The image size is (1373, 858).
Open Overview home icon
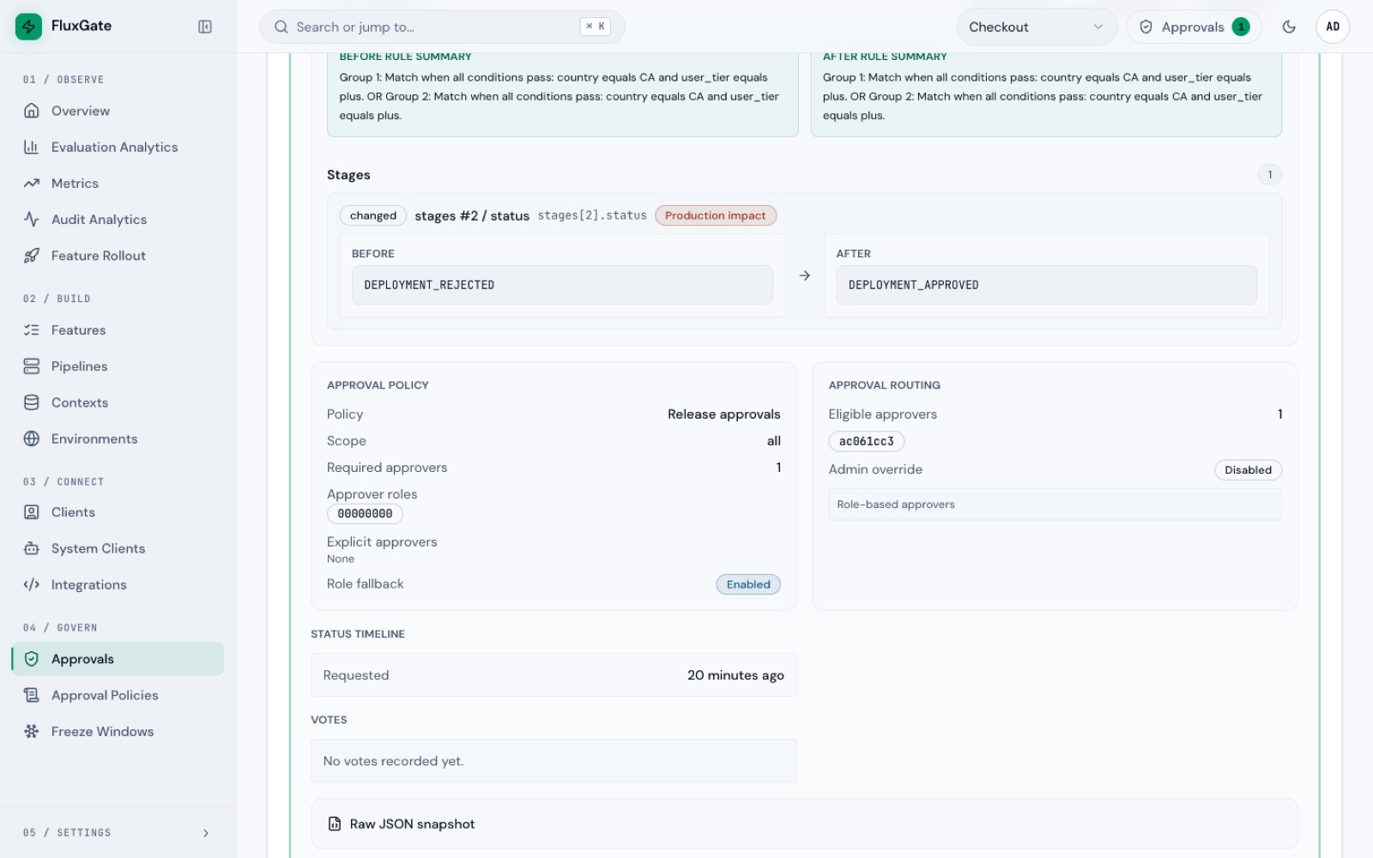(x=32, y=111)
